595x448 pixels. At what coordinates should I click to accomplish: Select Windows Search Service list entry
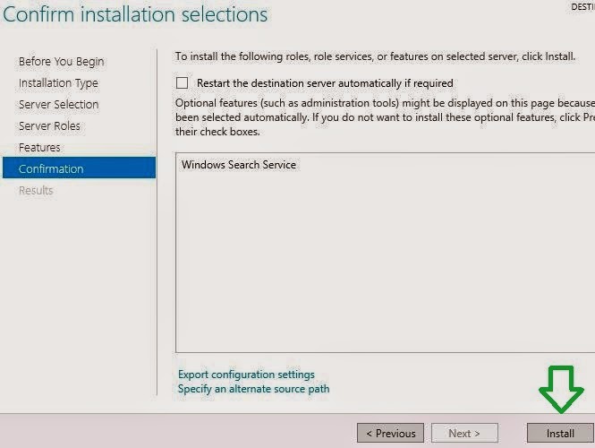tap(239, 165)
